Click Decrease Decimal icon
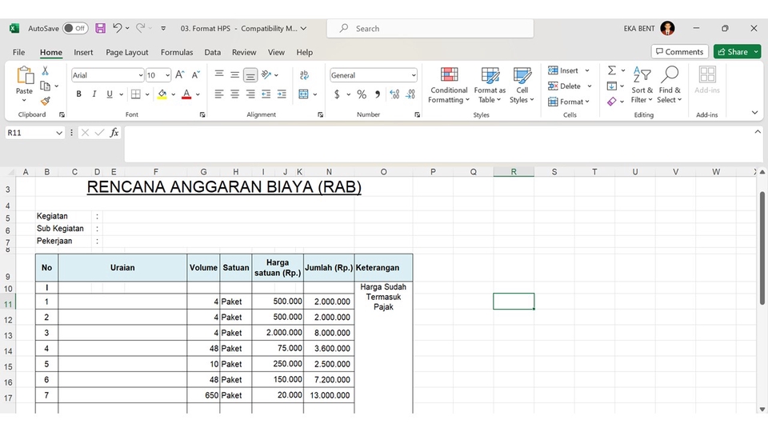The image size is (768, 432). coord(410,94)
